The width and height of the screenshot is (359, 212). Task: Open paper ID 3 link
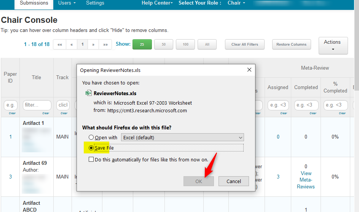pos(11,177)
